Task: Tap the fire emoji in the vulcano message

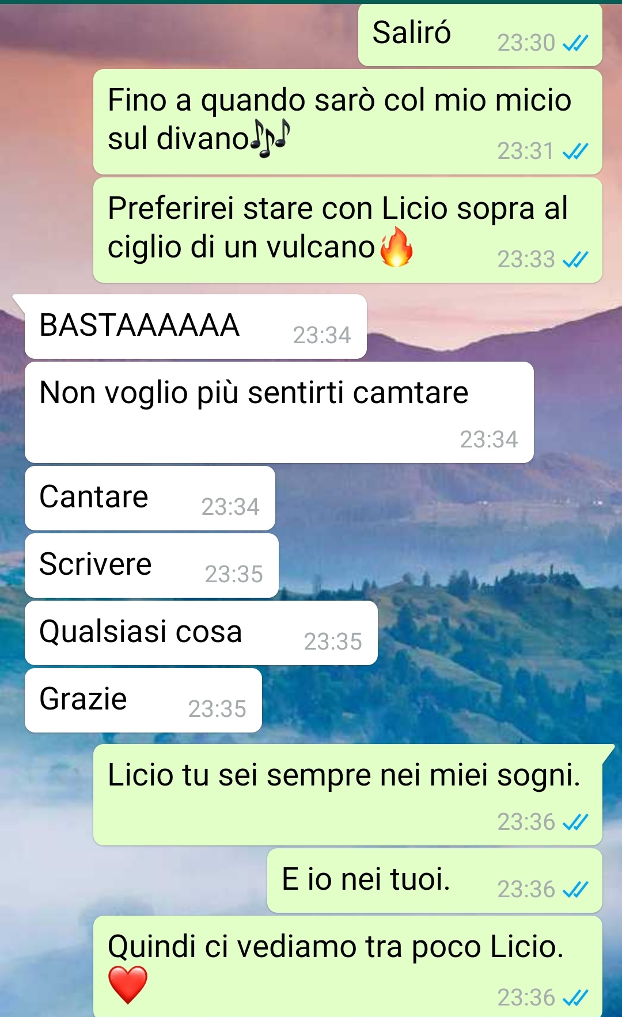Action: pyautogui.click(x=397, y=247)
